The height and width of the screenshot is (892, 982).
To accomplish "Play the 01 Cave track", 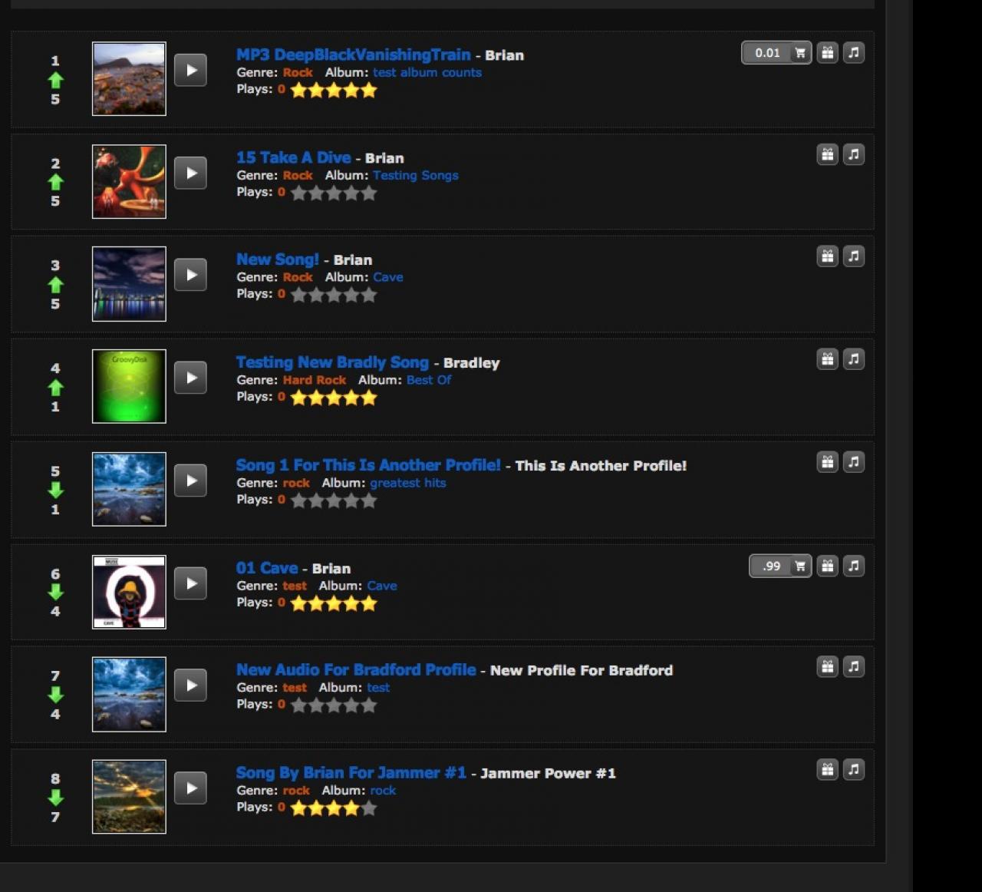I will coord(190,583).
